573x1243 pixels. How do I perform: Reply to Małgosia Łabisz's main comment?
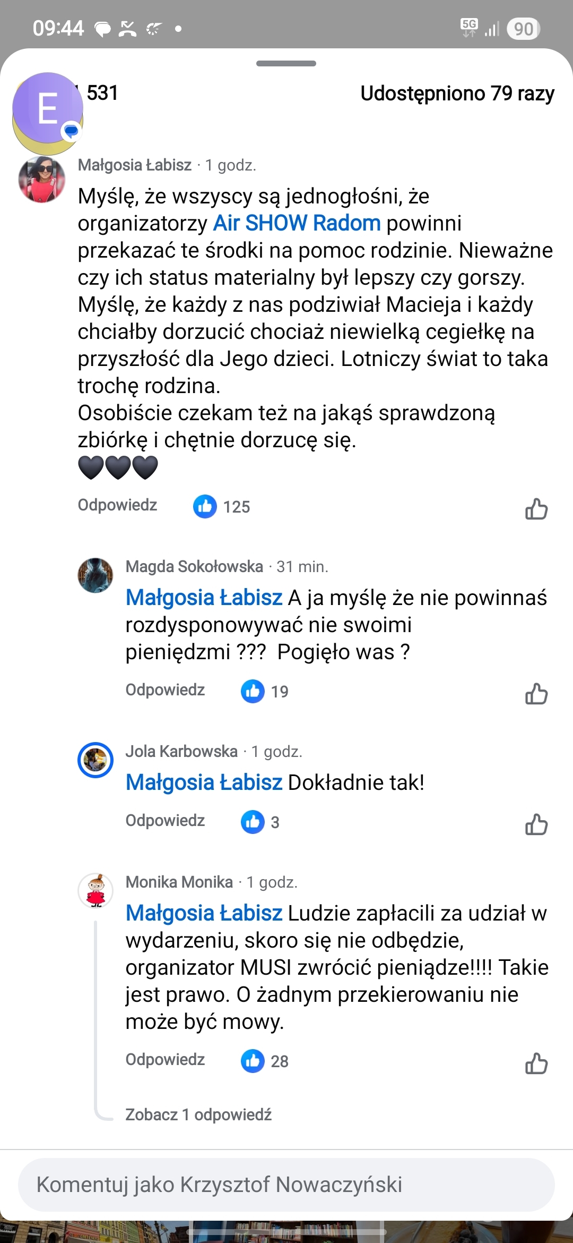point(117,505)
